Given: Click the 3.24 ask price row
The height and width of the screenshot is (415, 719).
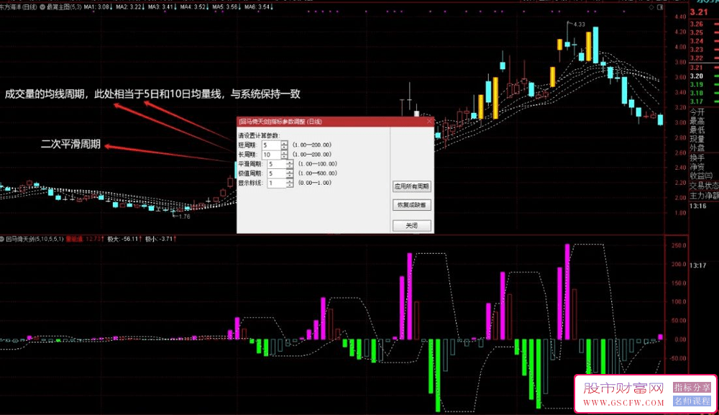Looking at the screenshot, I should click(697, 41).
